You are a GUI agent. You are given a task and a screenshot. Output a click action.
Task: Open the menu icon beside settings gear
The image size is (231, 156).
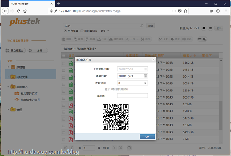(210, 28)
